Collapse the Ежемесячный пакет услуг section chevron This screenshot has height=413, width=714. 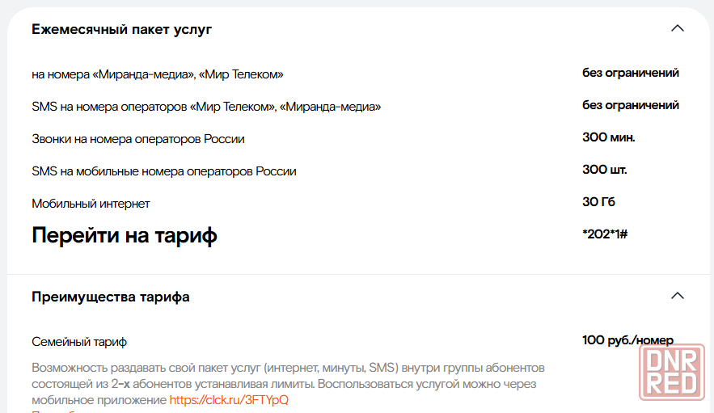point(677,28)
